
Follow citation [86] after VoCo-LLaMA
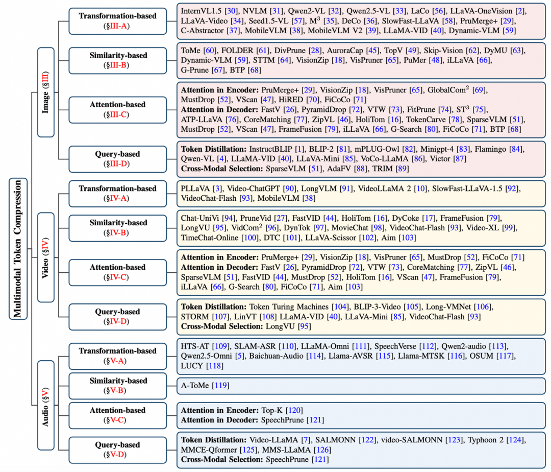point(418,159)
